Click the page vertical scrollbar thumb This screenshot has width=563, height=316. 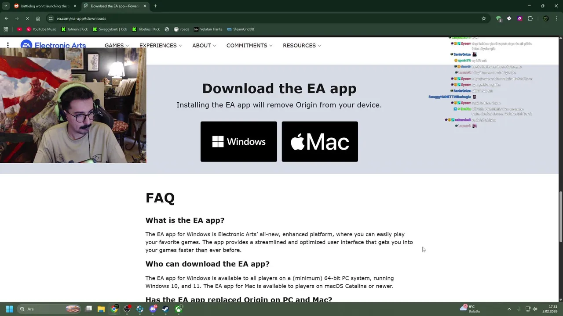pyautogui.click(x=560, y=216)
